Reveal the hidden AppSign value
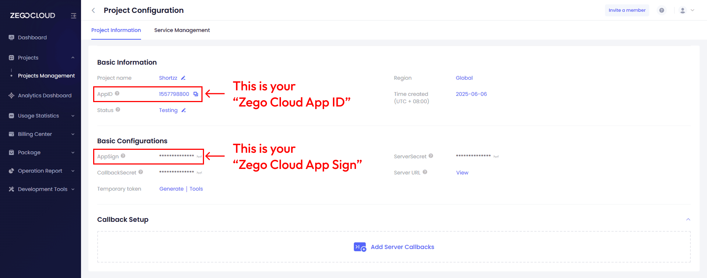 [199, 156]
